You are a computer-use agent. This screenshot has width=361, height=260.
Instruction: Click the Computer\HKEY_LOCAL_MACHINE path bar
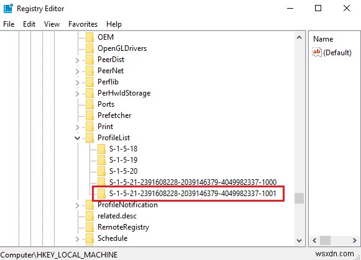[59, 254]
